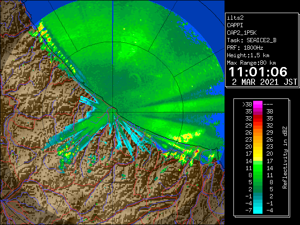Viewport: 300px width, 225px height.
Task: Click the '-4' label at legend bottom right
Action: click(270, 210)
